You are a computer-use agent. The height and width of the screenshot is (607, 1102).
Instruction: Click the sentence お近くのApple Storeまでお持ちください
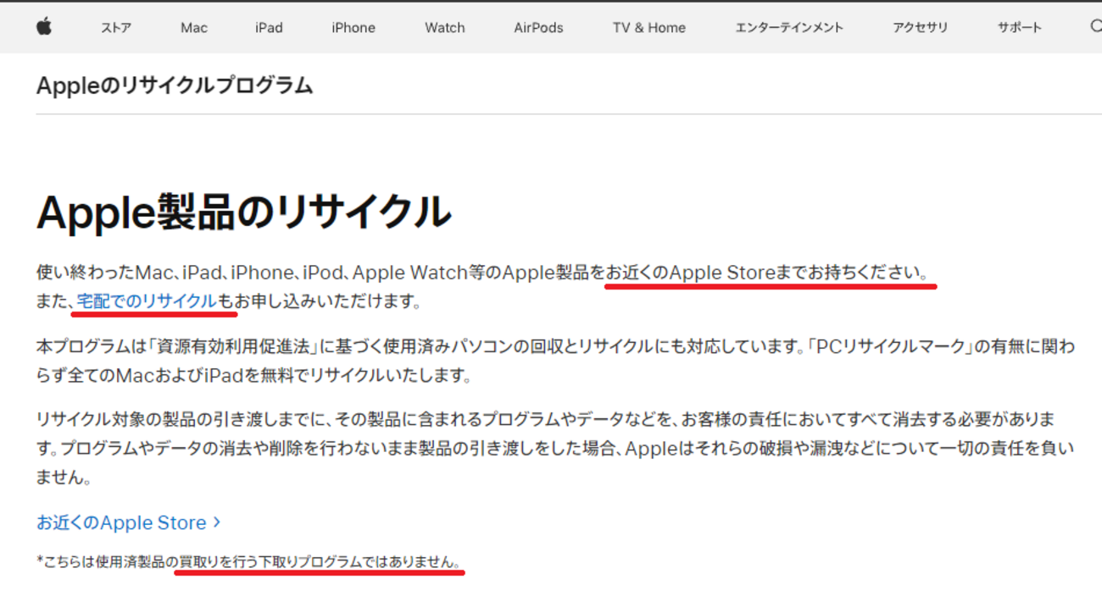pos(765,273)
